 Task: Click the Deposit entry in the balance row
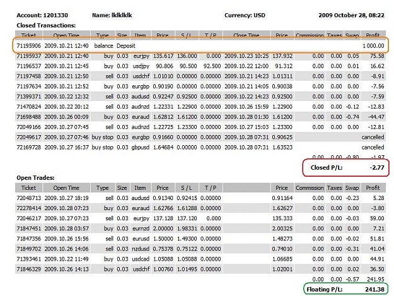click(x=126, y=46)
